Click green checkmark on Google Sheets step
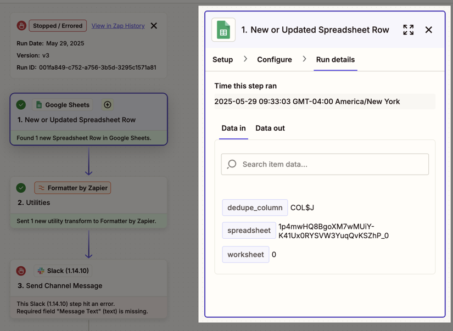Screen dimensions: 453x331 point(21,105)
